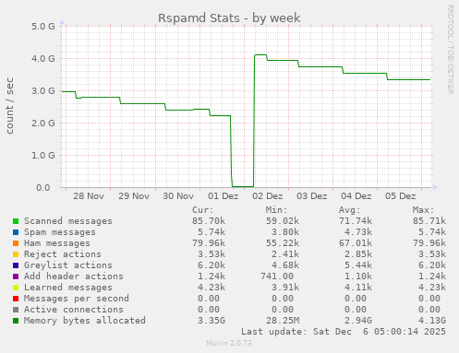
Task: Click the '05 Dez' x-axis date label
Action: tap(401, 196)
